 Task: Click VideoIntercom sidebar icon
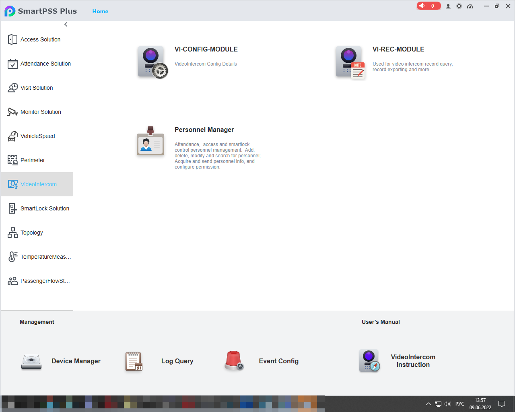point(13,184)
